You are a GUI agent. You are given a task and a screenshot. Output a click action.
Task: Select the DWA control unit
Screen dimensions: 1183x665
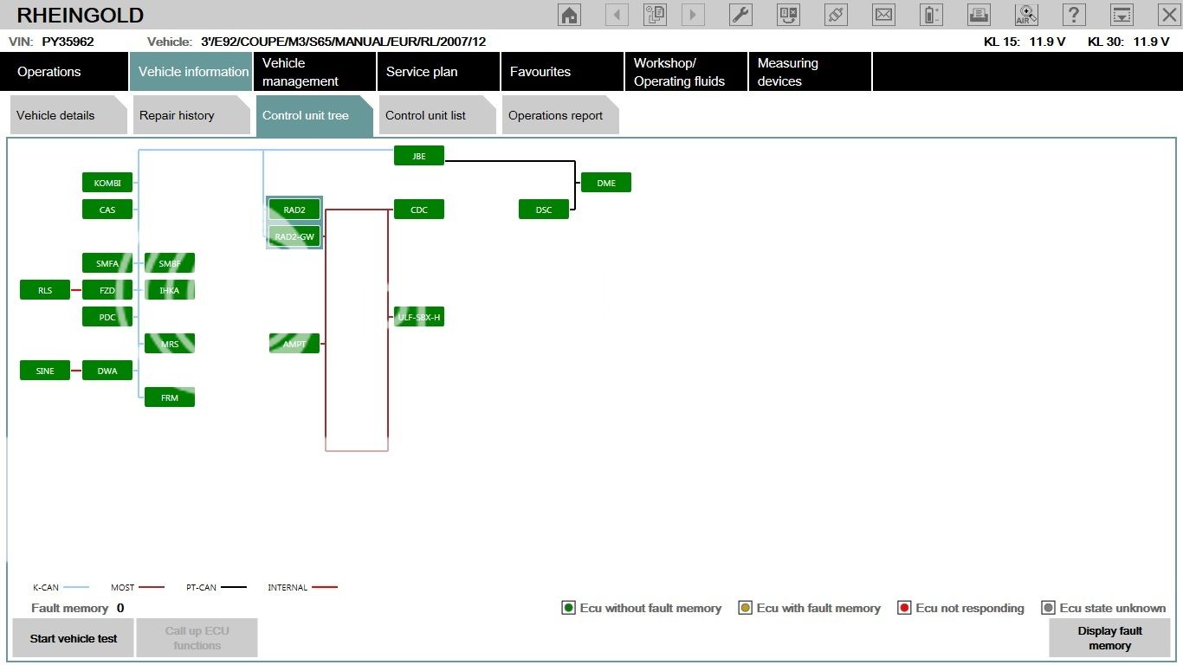point(107,371)
